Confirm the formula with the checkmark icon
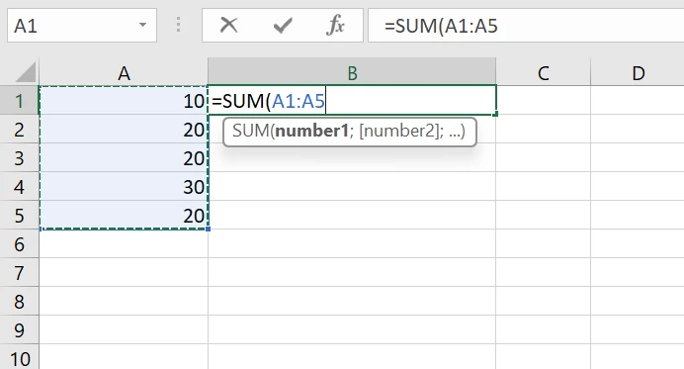Viewport: 684px width, 369px height. click(x=283, y=26)
